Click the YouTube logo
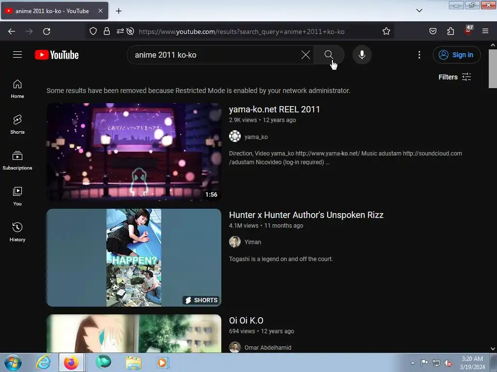 pyautogui.click(x=57, y=55)
